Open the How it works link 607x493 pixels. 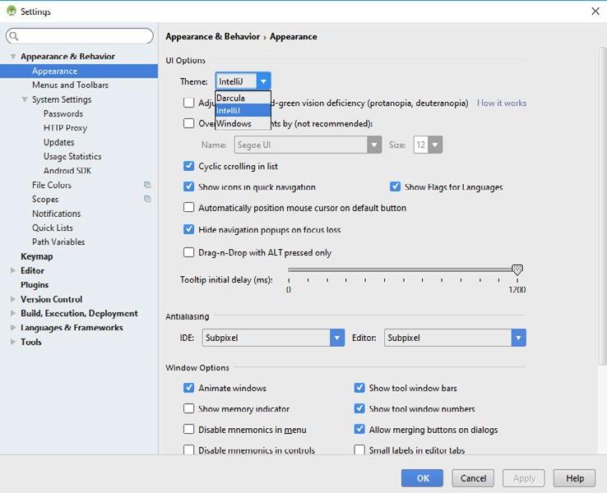point(502,103)
